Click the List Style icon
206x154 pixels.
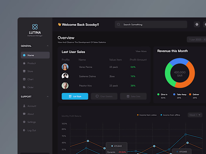(70, 96)
